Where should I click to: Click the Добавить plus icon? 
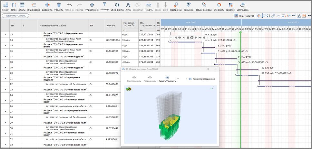[47, 5]
